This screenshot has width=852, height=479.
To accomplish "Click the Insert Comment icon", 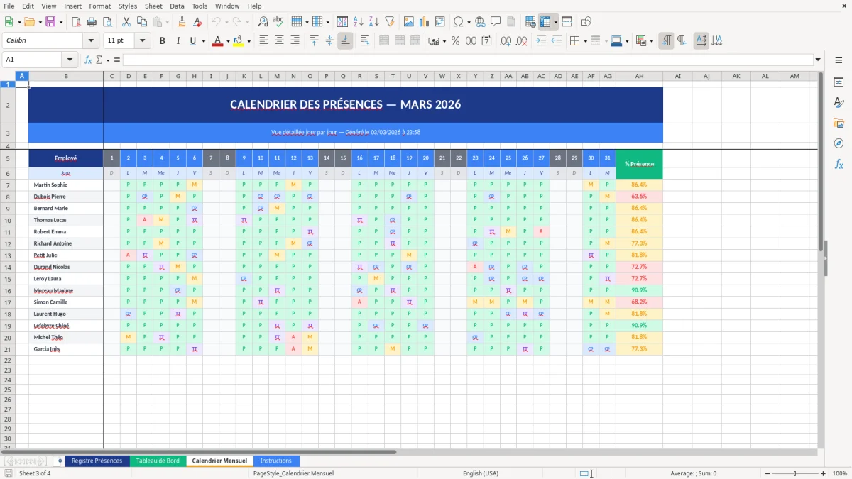I will 496,22.
